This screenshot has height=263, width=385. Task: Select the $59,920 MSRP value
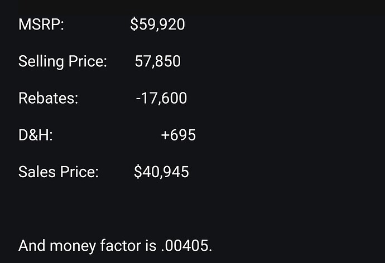click(157, 25)
